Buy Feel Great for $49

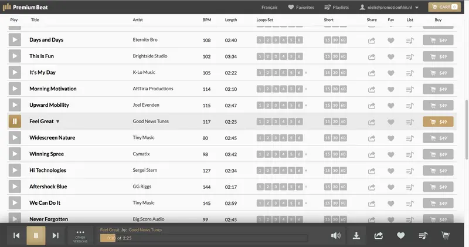438,122
